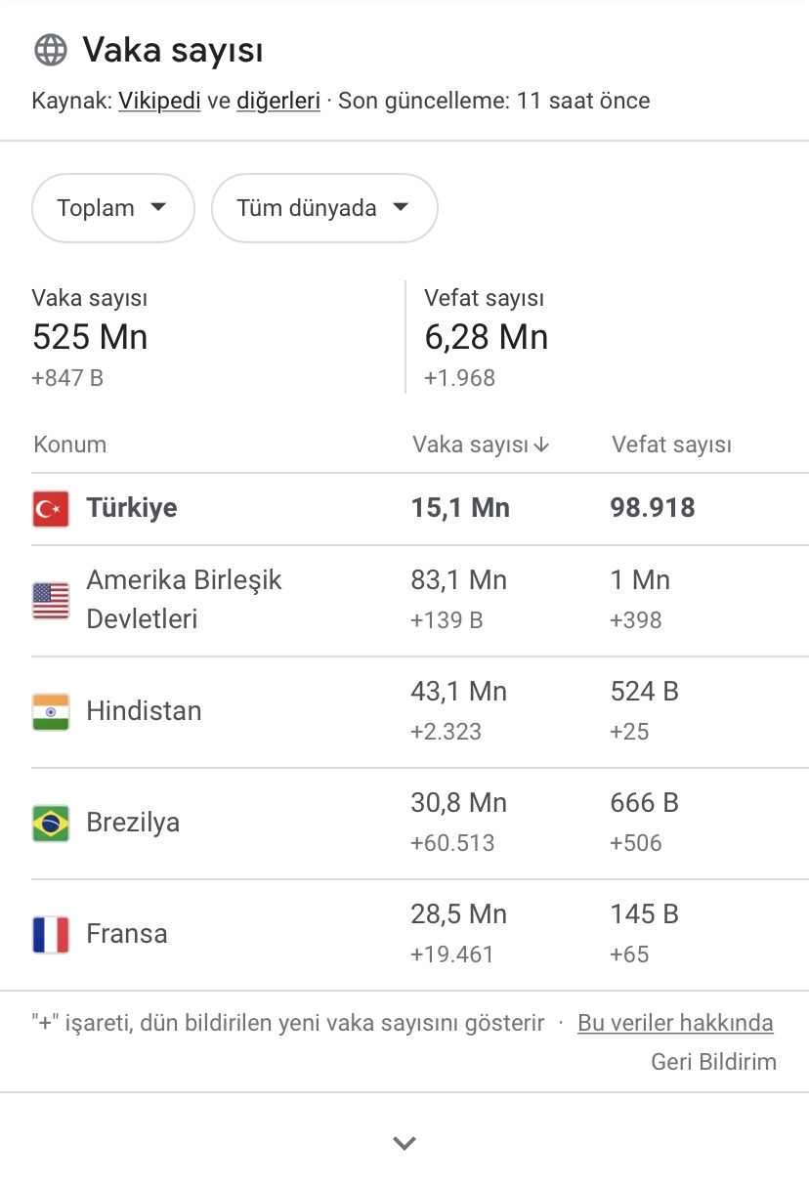Open the Vikipedi source link
This screenshot has width=809, height=1187.
click(x=160, y=101)
